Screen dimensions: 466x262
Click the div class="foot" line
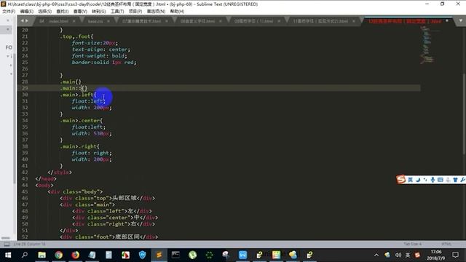(108, 237)
